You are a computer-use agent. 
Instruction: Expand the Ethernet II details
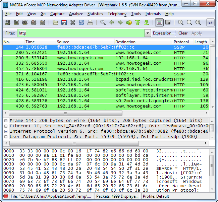[x=6, y=126]
